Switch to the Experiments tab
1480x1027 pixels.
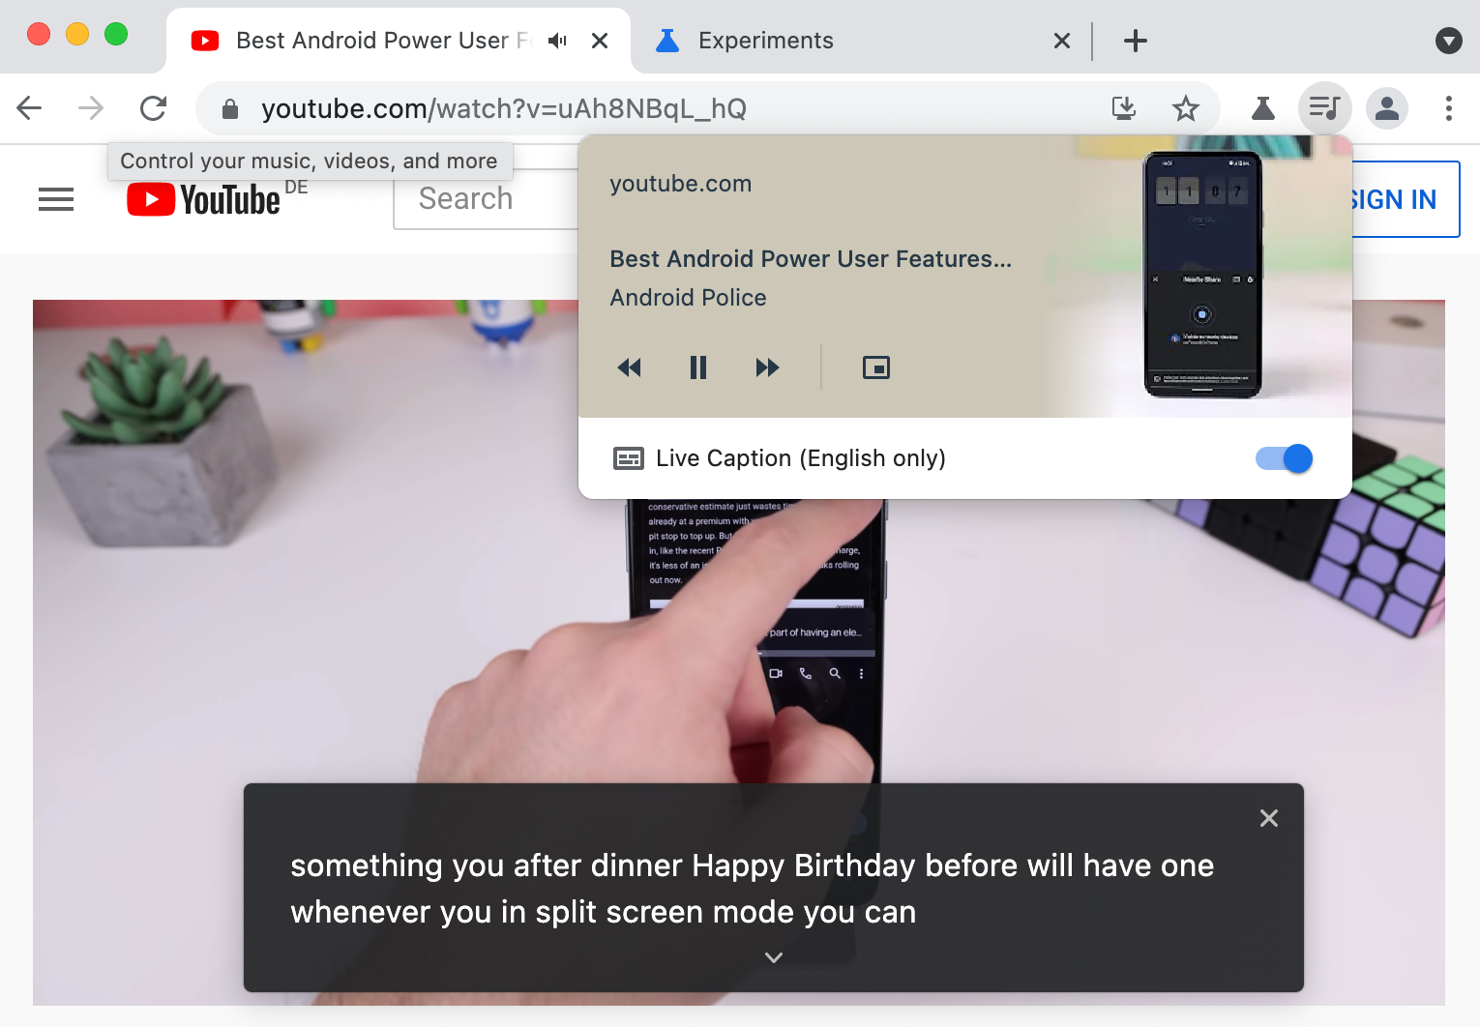764,40
